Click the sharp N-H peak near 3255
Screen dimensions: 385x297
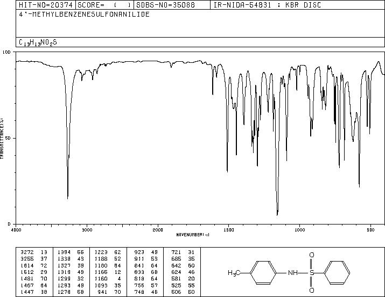pyautogui.click(x=67, y=198)
